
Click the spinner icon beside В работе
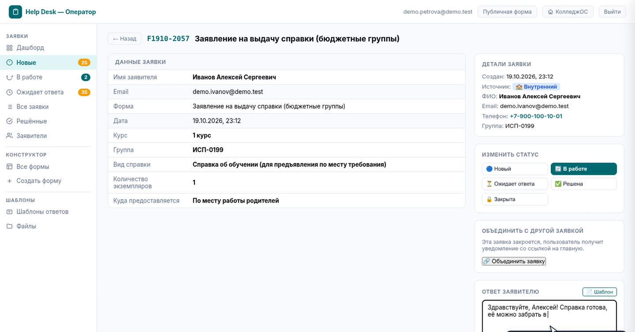click(9, 77)
